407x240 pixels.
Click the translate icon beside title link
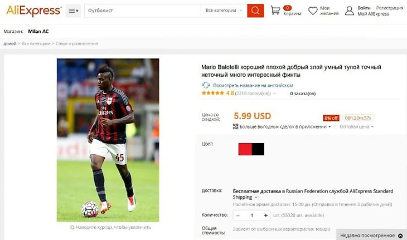206,85
